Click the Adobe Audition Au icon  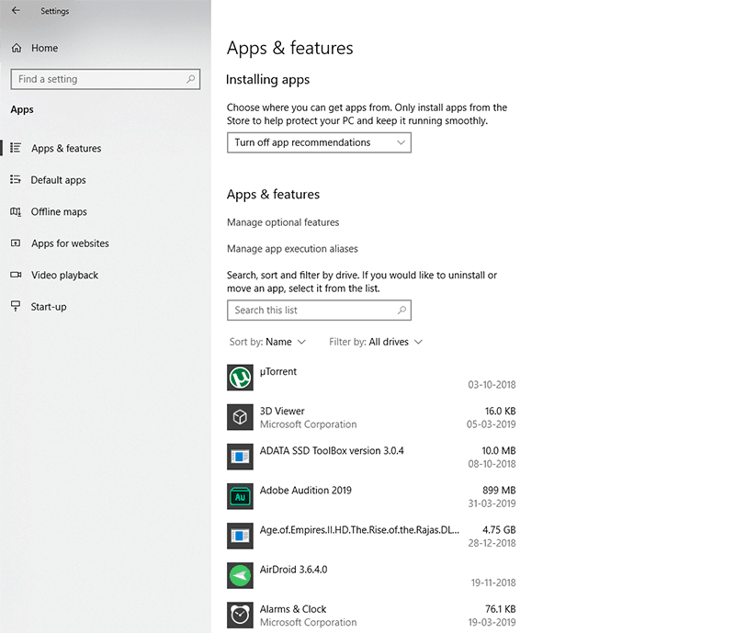[240, 496]
